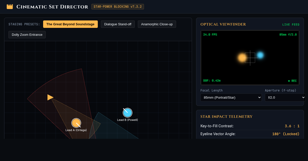Click the REC indicator in viewfinder
The image size is (308, 161).
click(292, 81)
